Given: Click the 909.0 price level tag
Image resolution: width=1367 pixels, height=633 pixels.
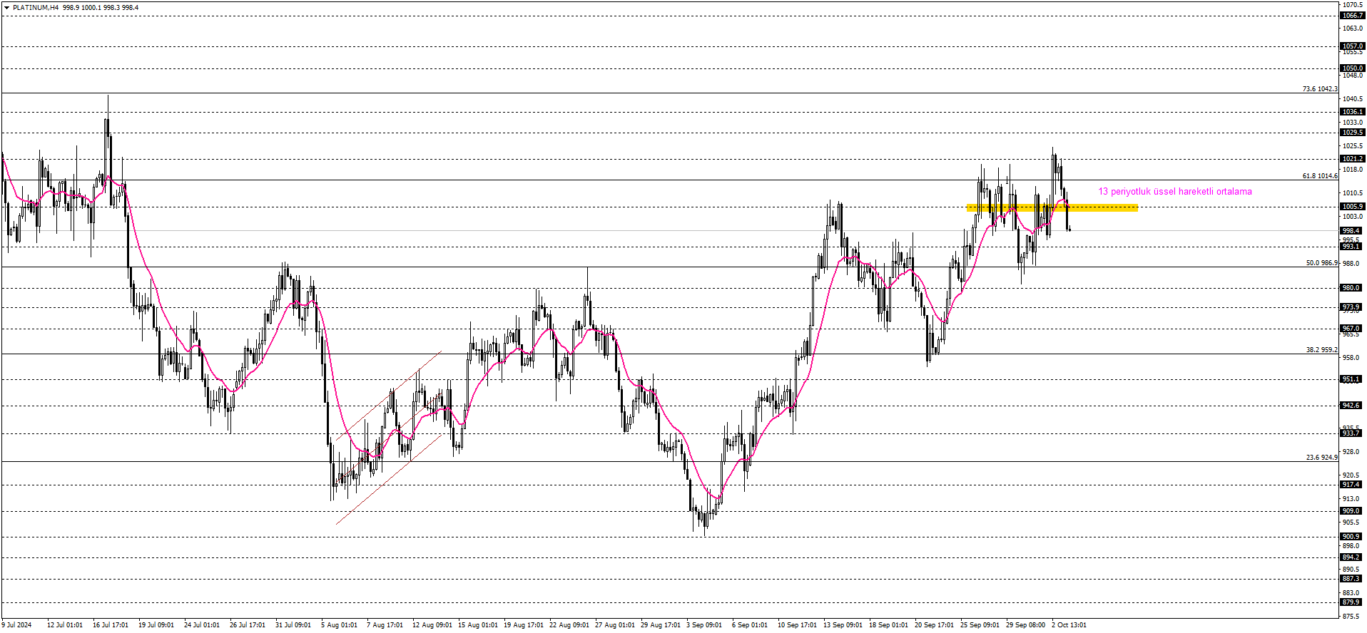Looking at the screenshot, I should point(1352,511).
